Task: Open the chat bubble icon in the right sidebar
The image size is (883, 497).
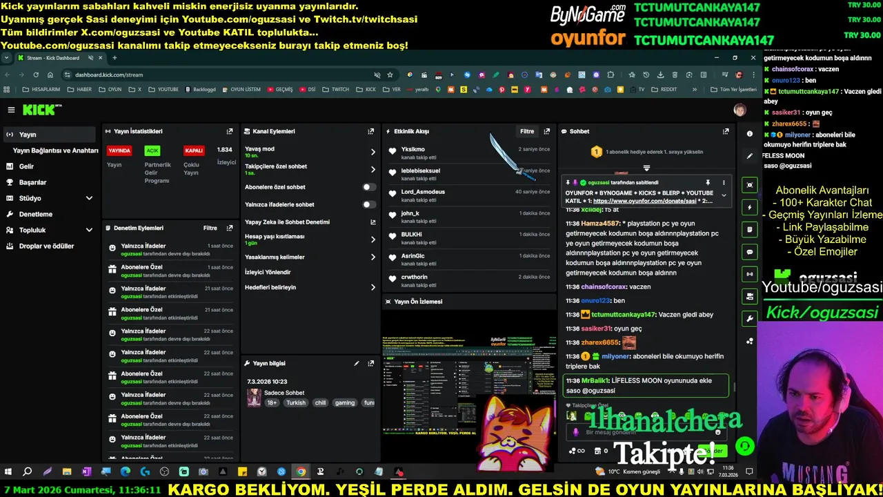Action: coord(750,252)
